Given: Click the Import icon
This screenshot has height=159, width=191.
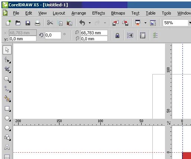Looking at the screenshot, I should click(x=116, y=23).
